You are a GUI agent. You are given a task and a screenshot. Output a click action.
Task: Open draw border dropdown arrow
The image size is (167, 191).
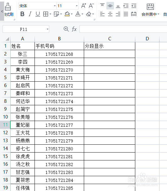click(61, 14)
